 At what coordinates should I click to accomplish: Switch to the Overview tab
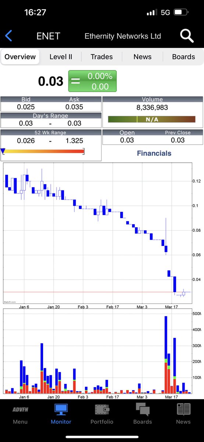tap(20, 57)
